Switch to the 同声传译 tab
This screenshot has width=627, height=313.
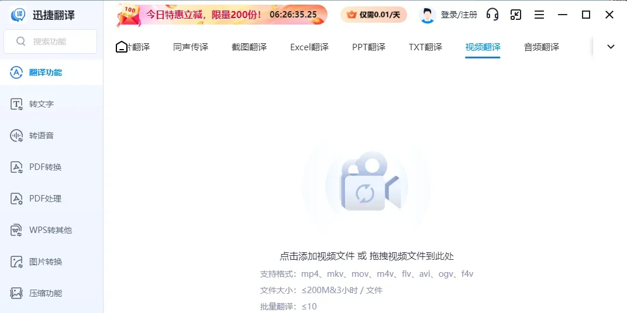click(x=191, y=47)
